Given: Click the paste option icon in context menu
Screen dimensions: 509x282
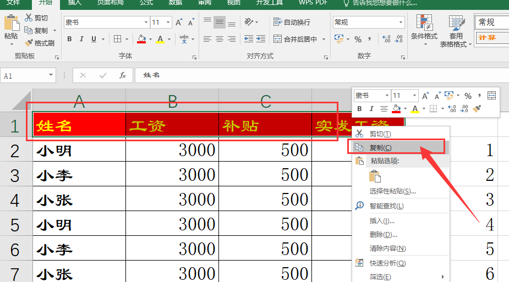Looking at the screenshot, I should (375, 176).
